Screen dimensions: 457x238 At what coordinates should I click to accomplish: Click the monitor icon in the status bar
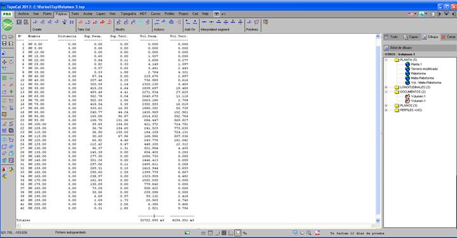[295, 233]
